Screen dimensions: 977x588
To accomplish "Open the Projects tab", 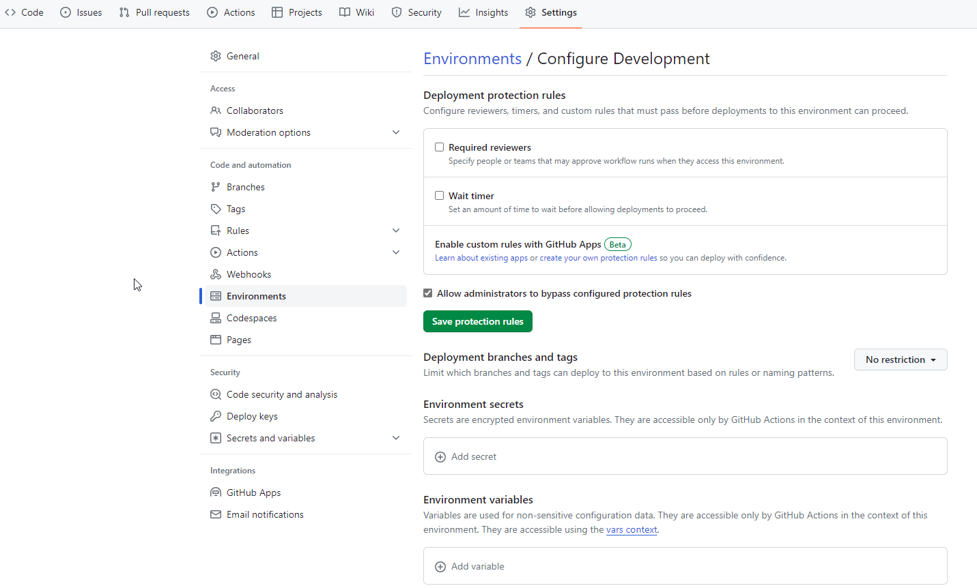I will tap(297, 12).
